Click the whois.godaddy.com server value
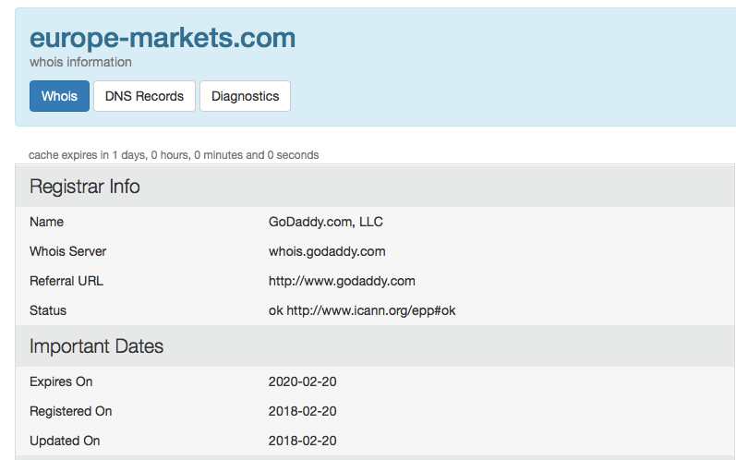Viewport: 736px width, 460px height. coord(327,251)
